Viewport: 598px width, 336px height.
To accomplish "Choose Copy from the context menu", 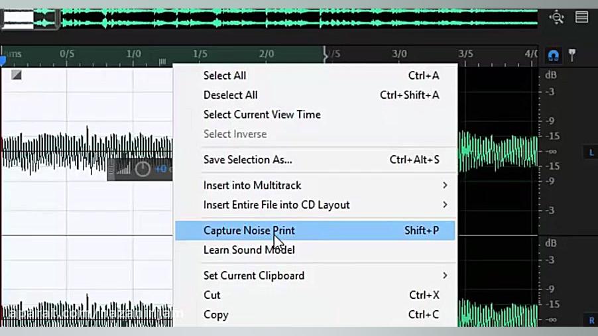I will (x=315, y=315).
